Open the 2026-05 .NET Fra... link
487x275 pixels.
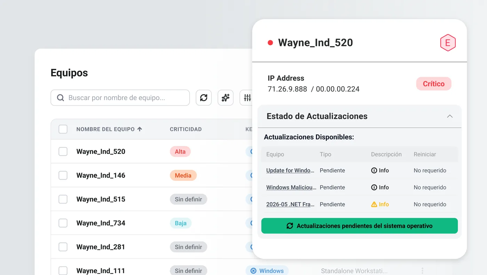point(290,204)
